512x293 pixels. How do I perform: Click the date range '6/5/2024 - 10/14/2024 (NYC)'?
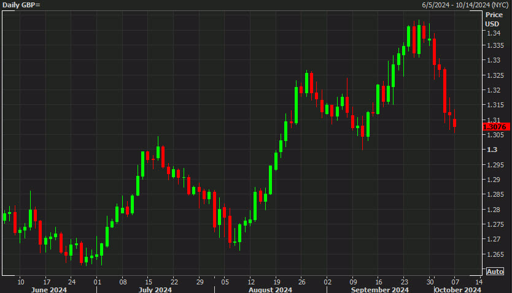pyautogui.click(x=465, y=5)
